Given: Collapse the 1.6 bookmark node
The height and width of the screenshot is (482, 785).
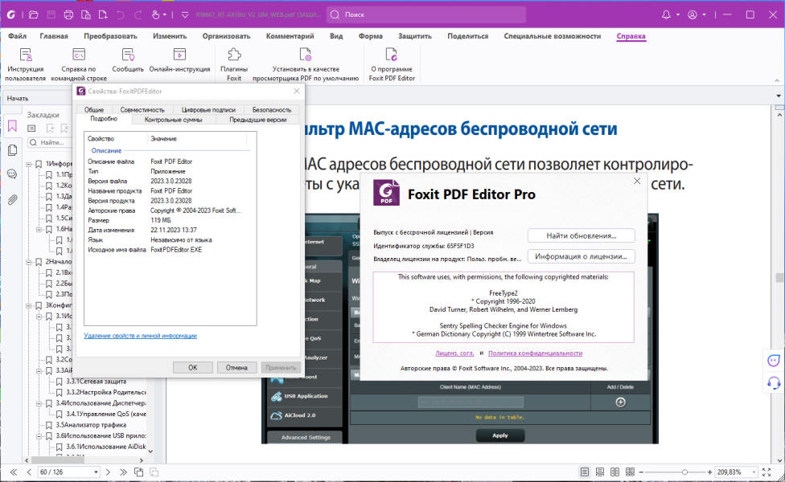Looking at the screenshot, I should point(39,229).
